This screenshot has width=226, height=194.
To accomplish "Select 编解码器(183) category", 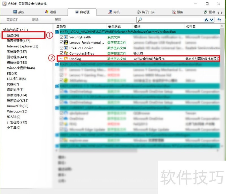I will click(17, 63).
